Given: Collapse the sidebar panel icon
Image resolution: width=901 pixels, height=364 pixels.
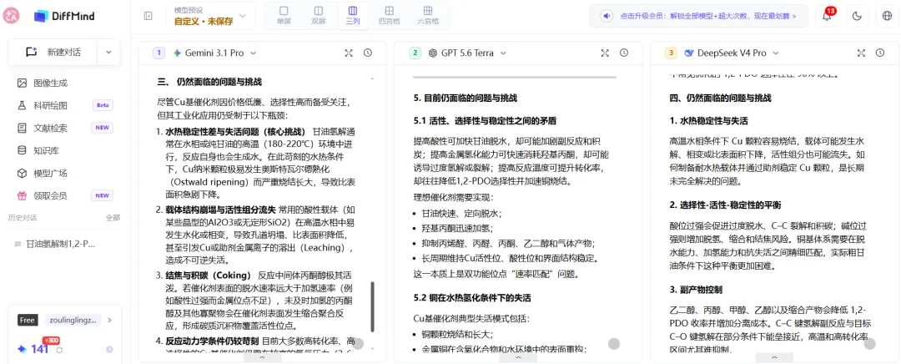Looking at the screenshot, I should click(x=148, y=16).
